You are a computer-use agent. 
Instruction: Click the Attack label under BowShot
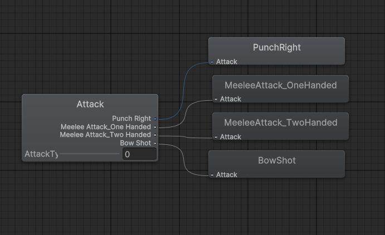227,175
